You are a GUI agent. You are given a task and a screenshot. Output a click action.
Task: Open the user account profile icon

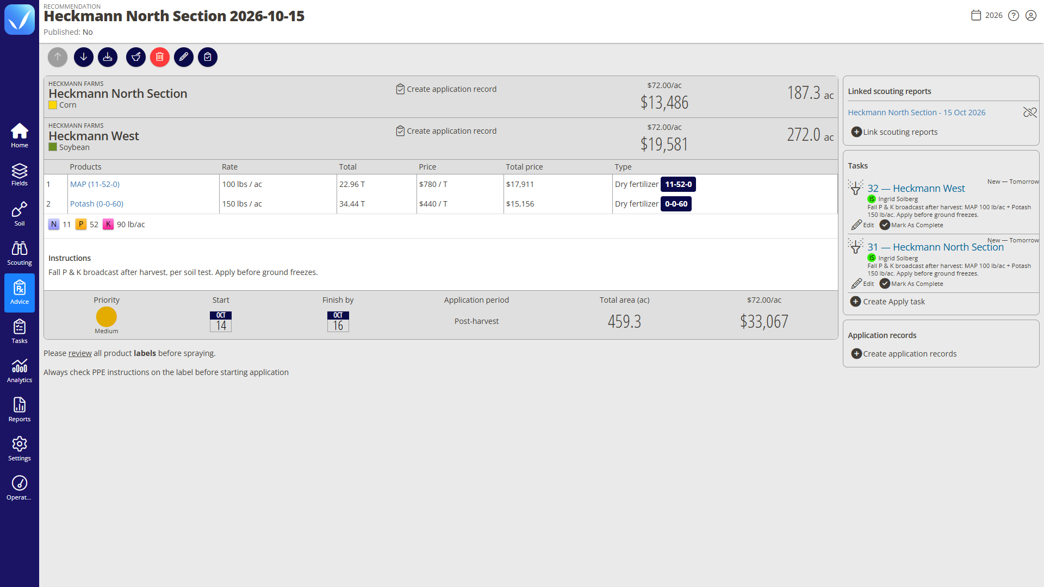[1031, 15]
